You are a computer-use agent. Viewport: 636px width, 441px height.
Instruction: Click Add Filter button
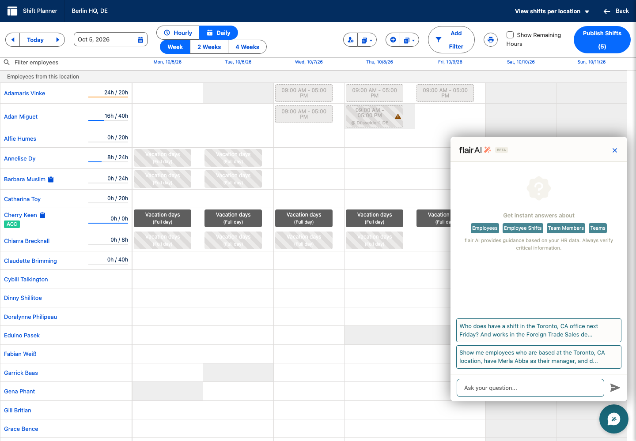pos(451,40)
